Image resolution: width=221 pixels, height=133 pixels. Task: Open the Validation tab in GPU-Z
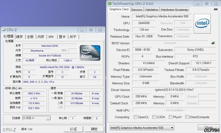pos(152,10)
